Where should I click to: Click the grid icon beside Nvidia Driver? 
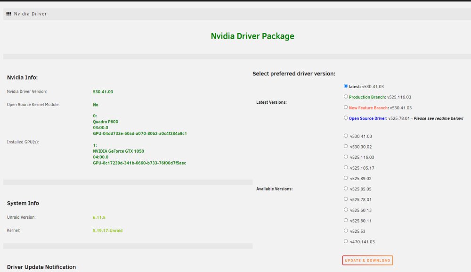[8, 14]
